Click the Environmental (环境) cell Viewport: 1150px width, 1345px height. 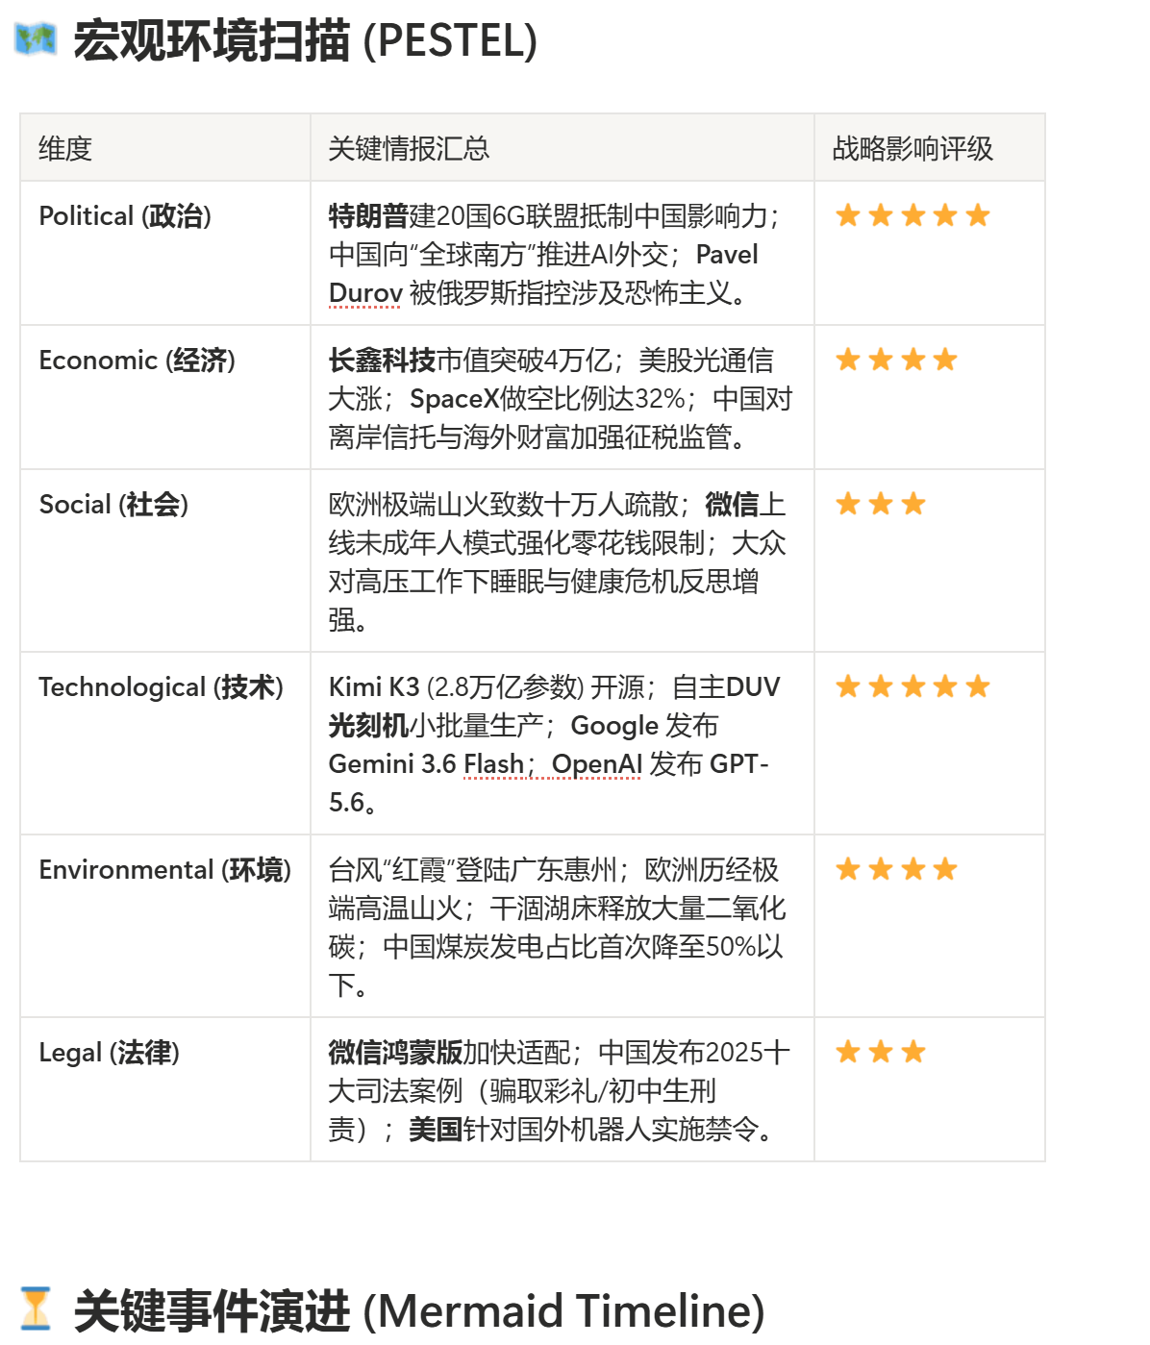click(165, 926)
